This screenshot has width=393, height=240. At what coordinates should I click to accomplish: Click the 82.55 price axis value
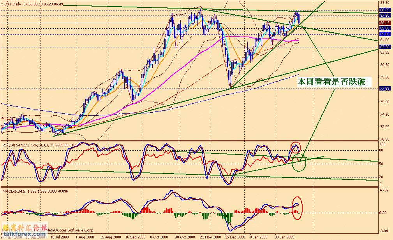point(385,52)
